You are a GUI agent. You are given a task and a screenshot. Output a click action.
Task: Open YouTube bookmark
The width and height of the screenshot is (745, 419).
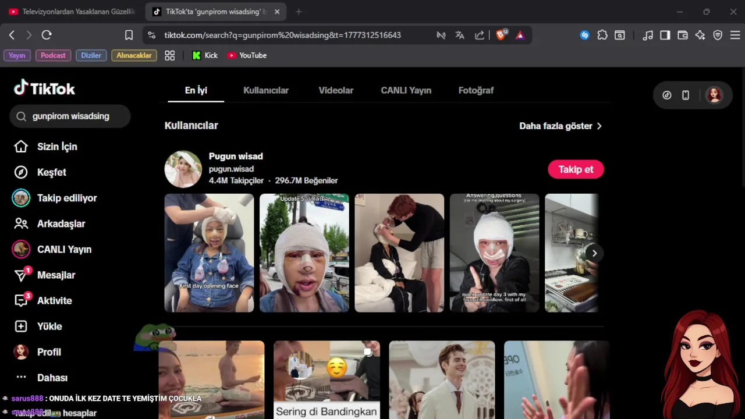pyautogui.click(x=247, y=55)
